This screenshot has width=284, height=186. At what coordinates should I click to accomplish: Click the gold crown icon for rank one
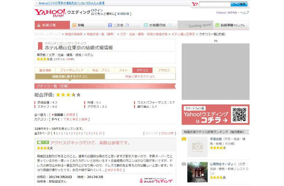point(184,139)
